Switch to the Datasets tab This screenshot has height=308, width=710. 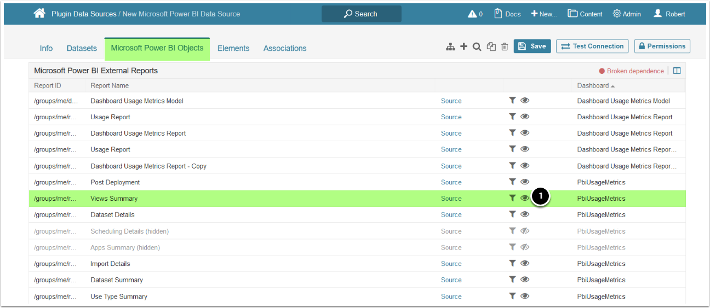point(82,48)
